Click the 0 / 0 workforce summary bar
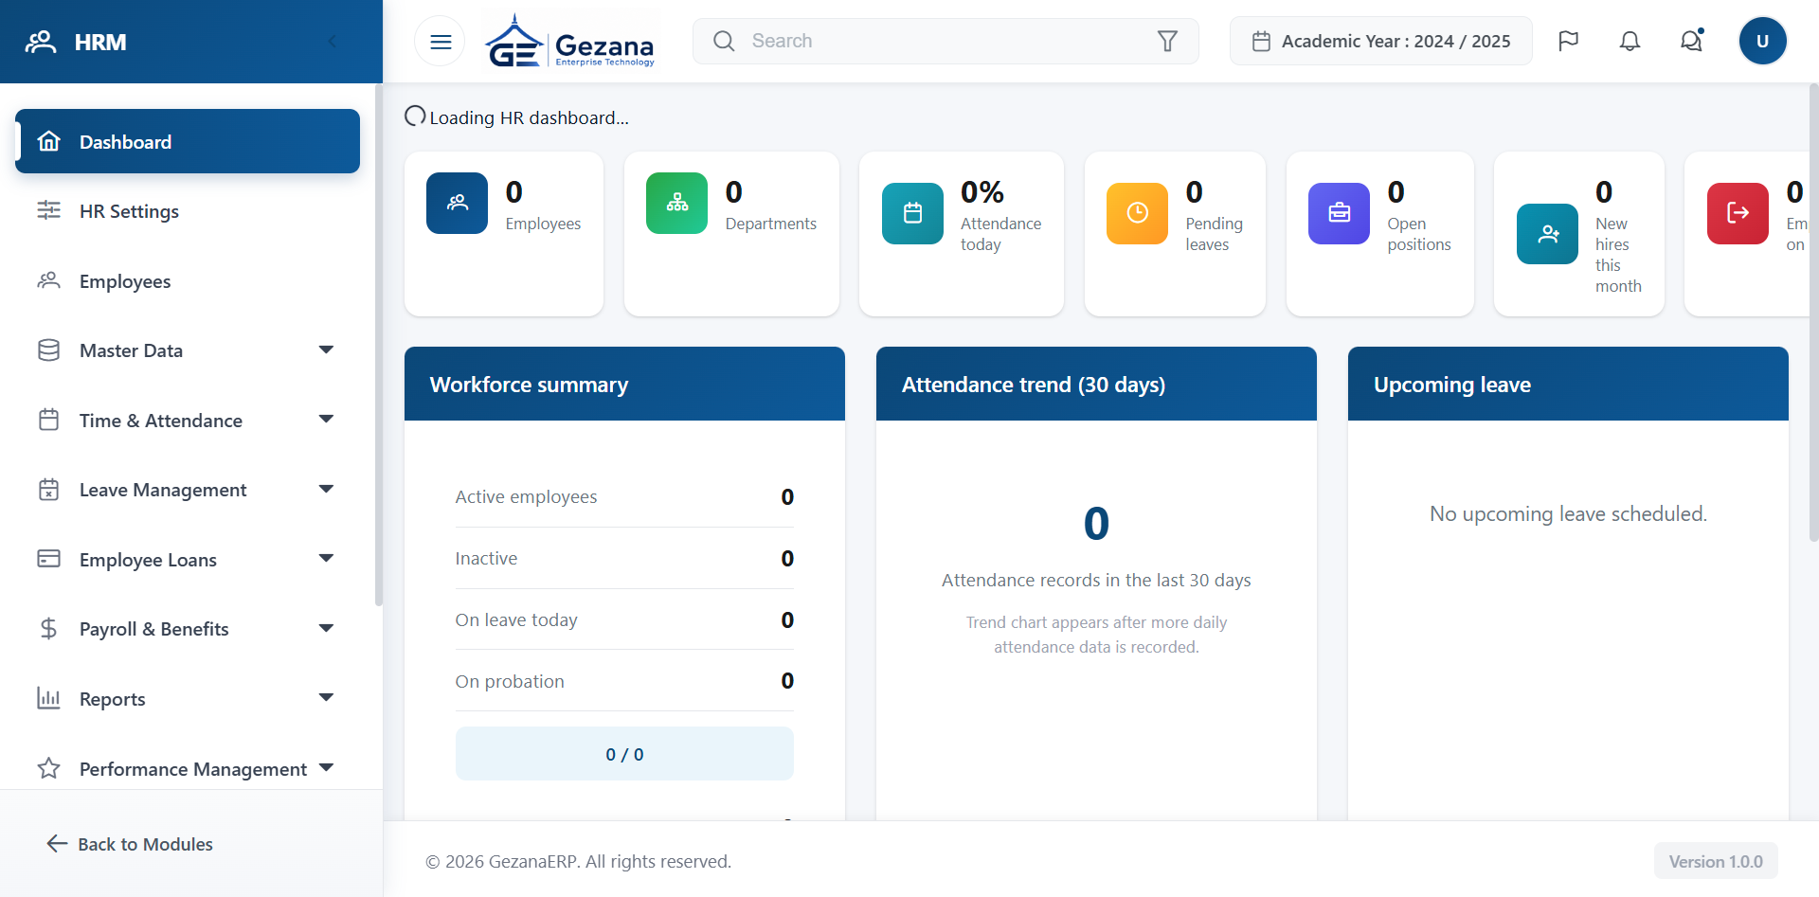Image resolution: width=1819 pixels, height=897 pixels. pos(624,754)
